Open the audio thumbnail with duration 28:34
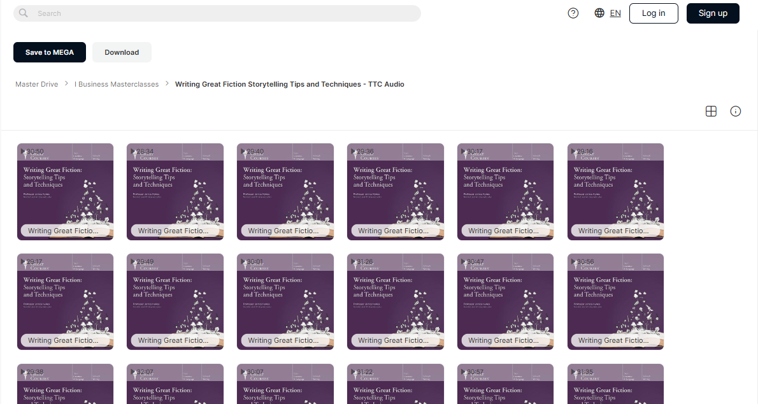Viewport: 758px width, 404px height. [175, 192]
